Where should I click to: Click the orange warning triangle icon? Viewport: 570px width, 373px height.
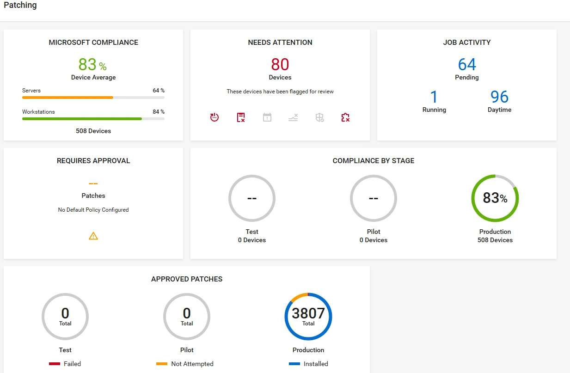[x=93, y=236]
